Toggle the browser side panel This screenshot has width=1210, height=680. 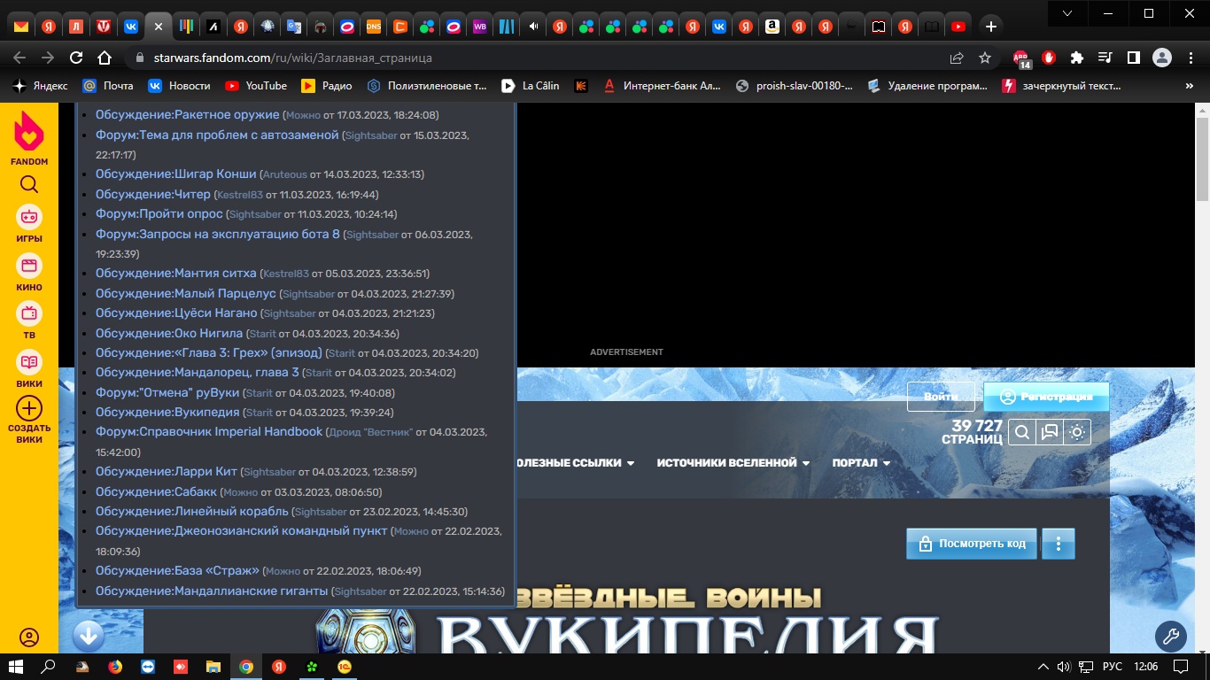coord(1133,58)
